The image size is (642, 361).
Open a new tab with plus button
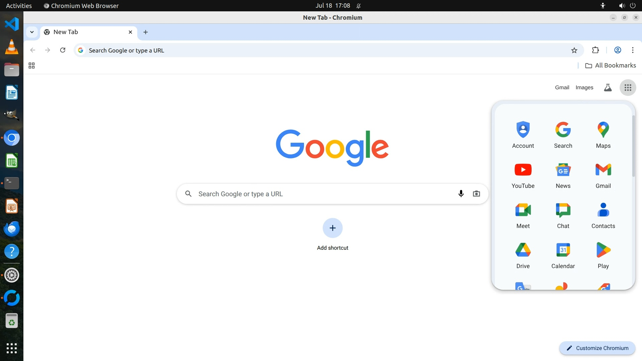(145, 32)
